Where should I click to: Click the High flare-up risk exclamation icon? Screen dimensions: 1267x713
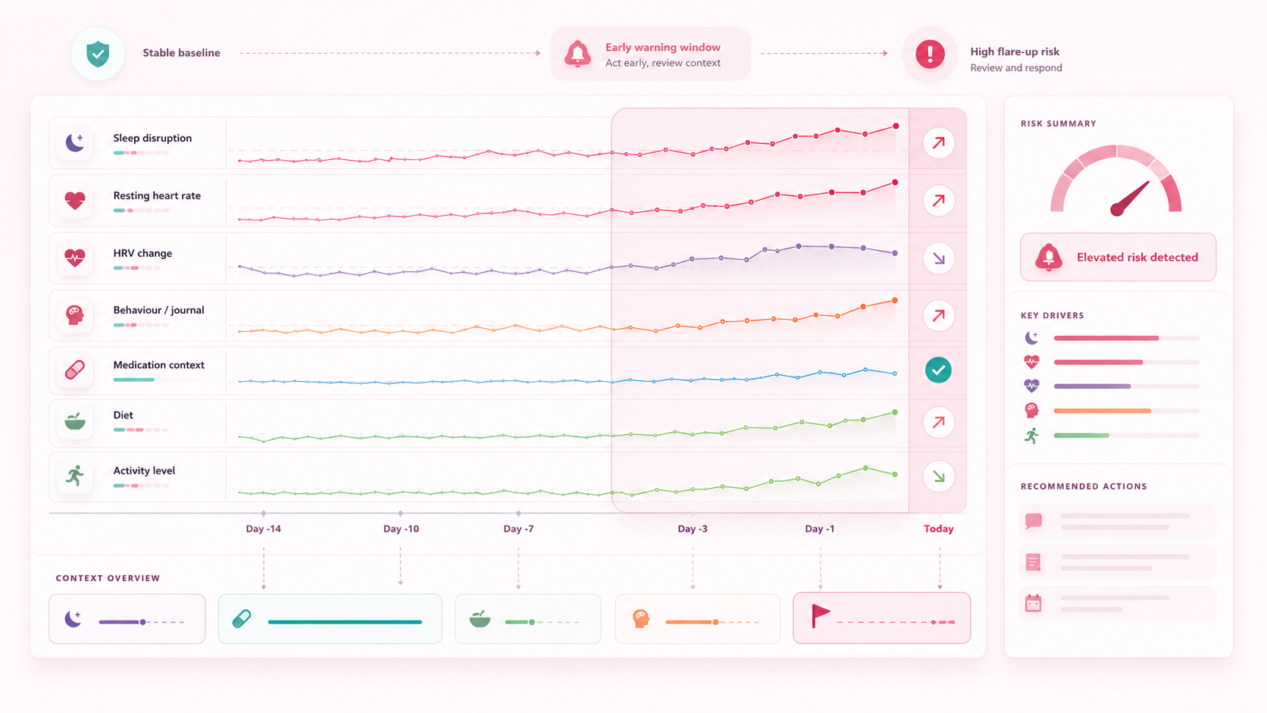[930, 54]
